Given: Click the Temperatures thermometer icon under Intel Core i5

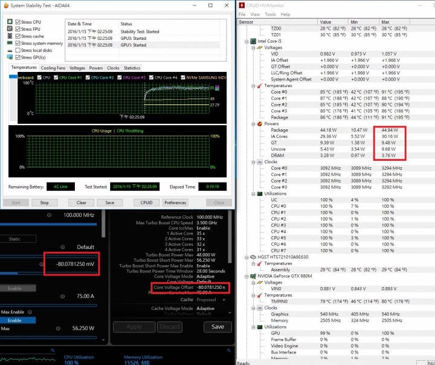Looking at the screenshot, I should 260,85.
